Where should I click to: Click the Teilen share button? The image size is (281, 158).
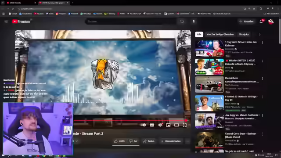149,141
